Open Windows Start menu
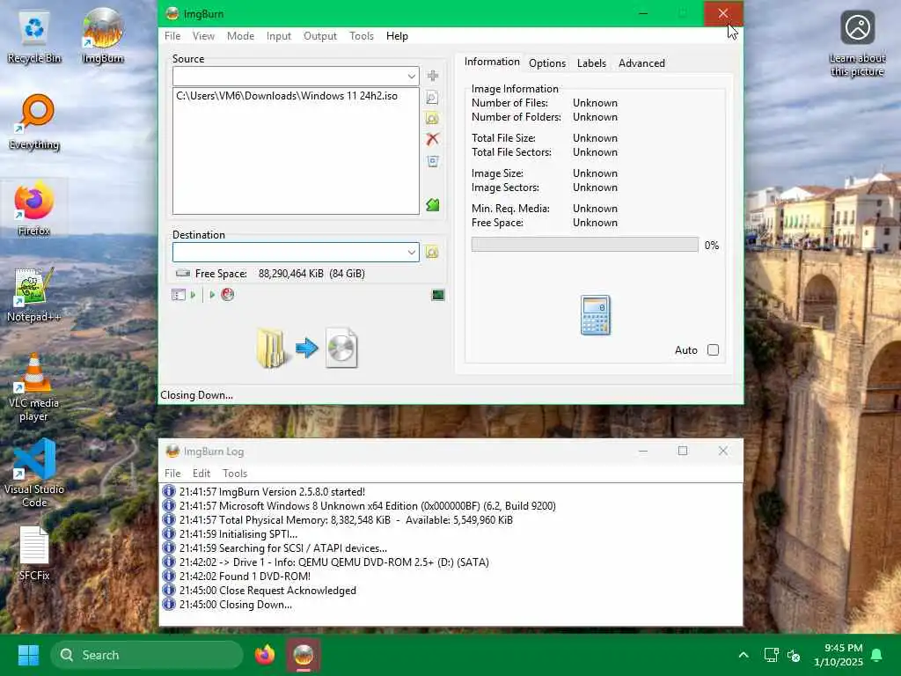Image resolution: width=901 pixels, height=676 pixels. click(28, 655)
